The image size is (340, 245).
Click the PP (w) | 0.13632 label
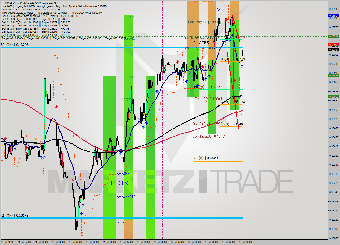tap(207, 87)
